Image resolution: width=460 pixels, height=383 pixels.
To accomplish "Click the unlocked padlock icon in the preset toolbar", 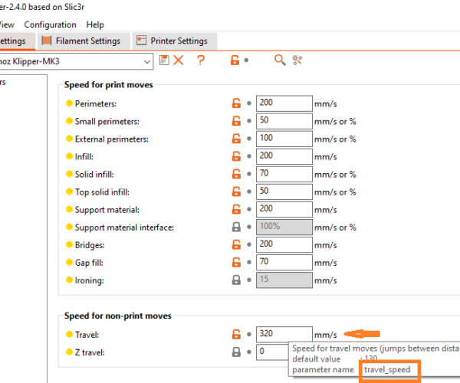I will pyautogui.click(x=235, y=61).
